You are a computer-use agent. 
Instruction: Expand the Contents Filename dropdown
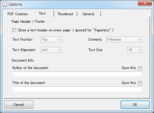click(x=124, y=39)
